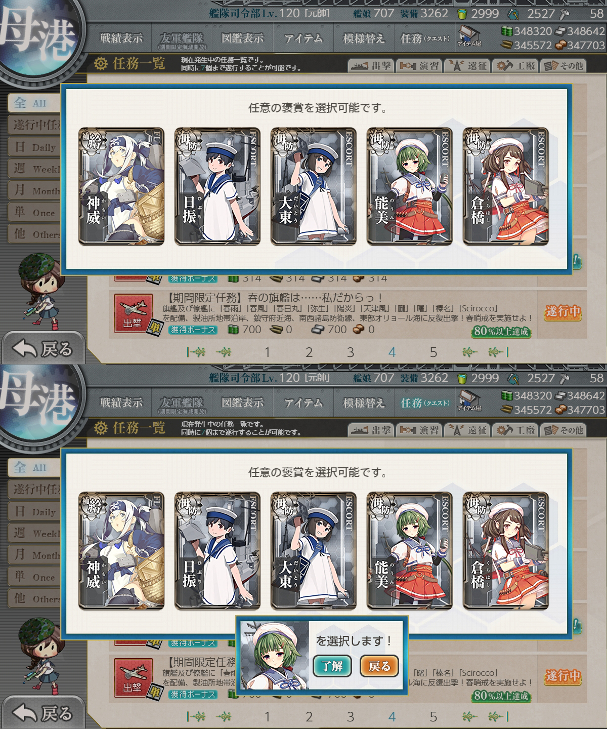Click the red 出撃 quest icon in upper frame

click(x=133, y=313)
